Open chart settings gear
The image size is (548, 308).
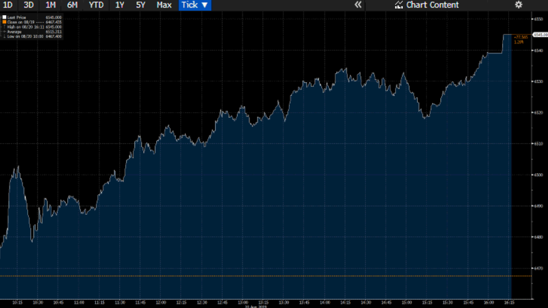pos(519,5)
